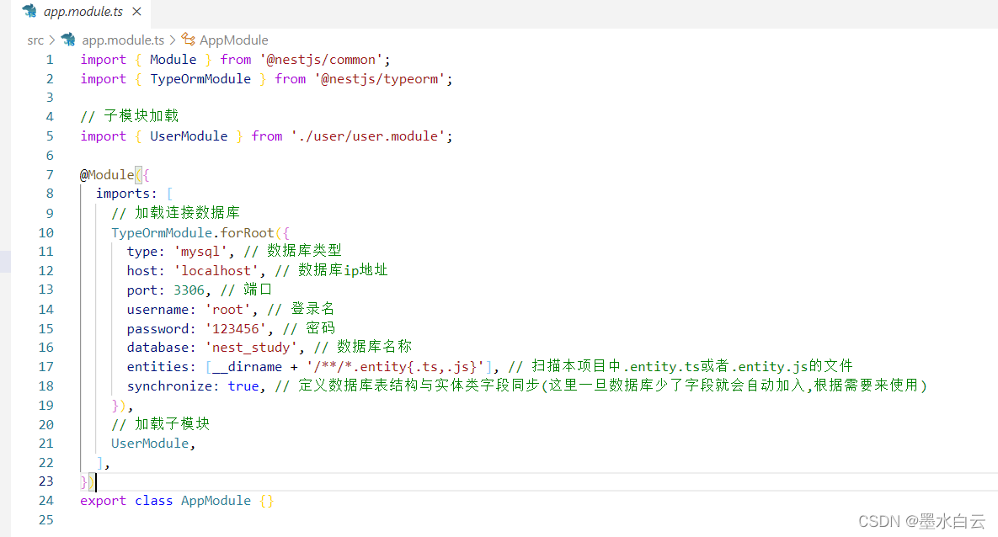Click line number 1 in gutter

click(x=50, y=60)
